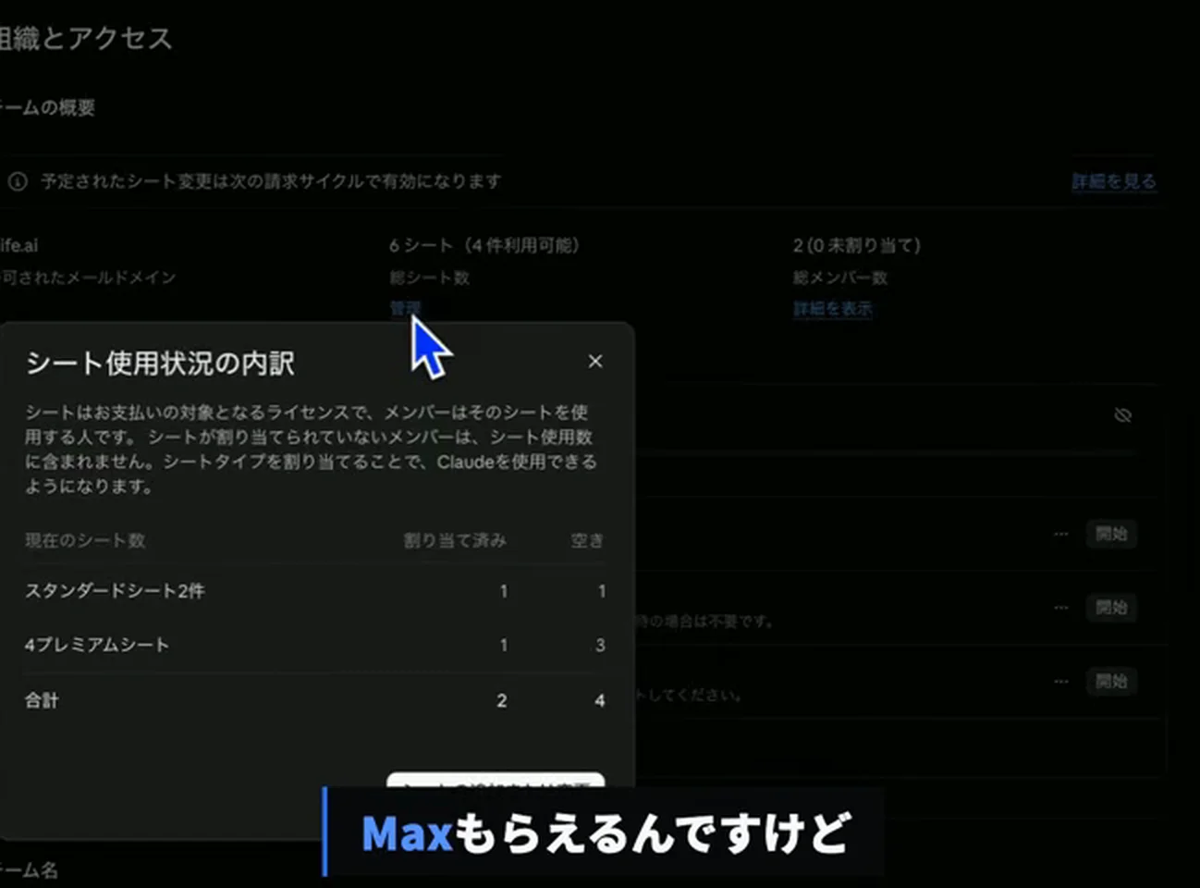Click 開始 in the row ending してください

(x=1111, y=682)
